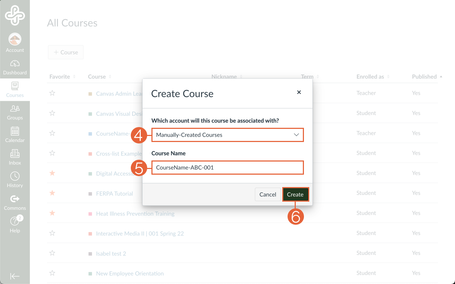Favorite the Isabel test 2 star

click(x=52, y=253)
